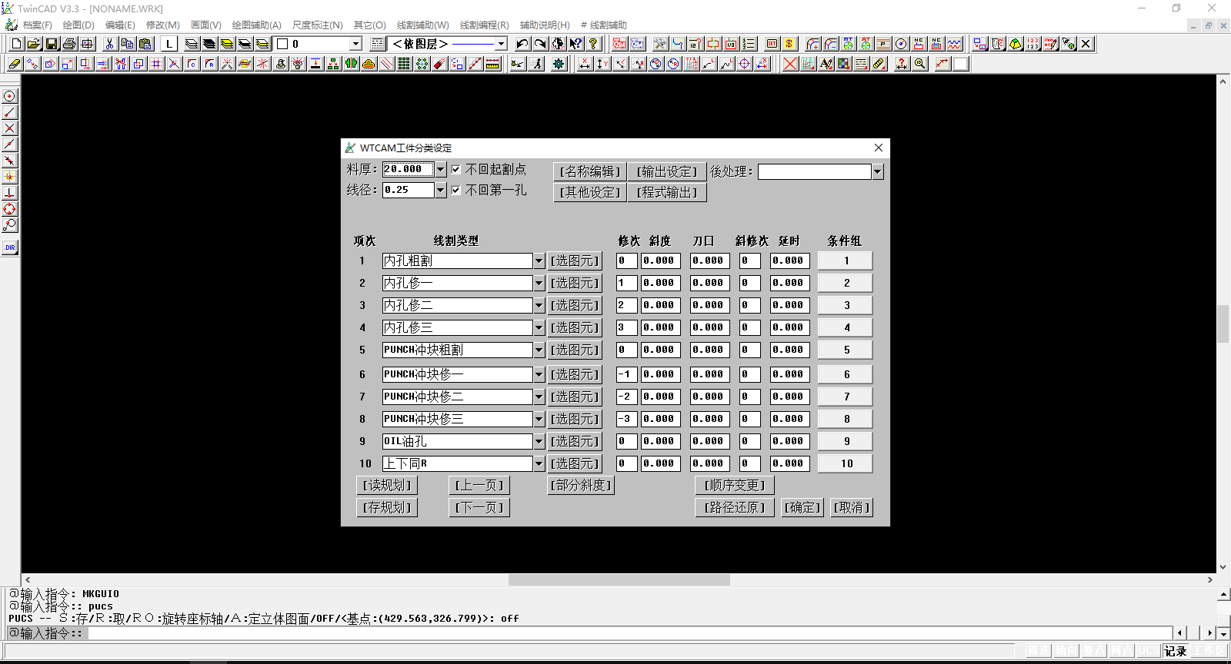The height and width of the screenshot is (664, 1231).
Task: Click the New file icon
Action: click(x=16, y=44)
